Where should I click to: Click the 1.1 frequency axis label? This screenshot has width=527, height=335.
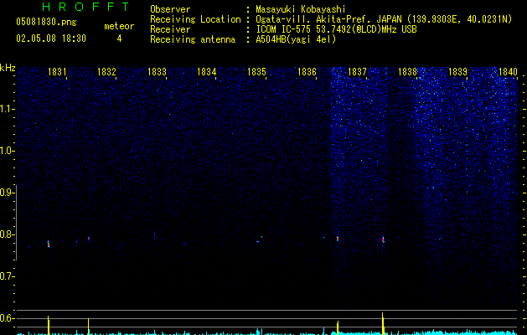[x=7, y=109]
